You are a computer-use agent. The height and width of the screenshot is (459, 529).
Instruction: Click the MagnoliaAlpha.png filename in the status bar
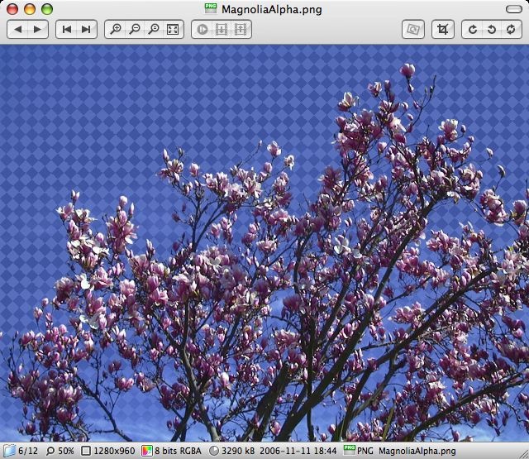(417, 451)
